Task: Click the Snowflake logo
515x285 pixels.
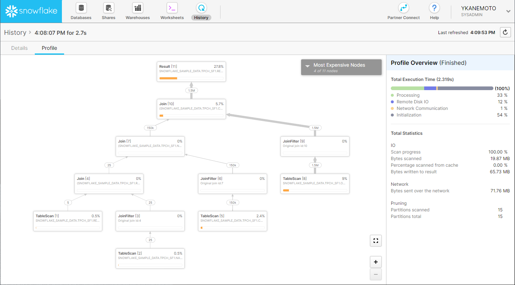Action: click(31, 11)
